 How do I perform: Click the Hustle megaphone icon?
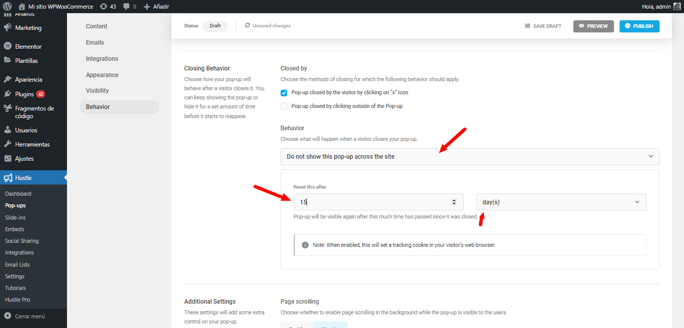(8, 178)
